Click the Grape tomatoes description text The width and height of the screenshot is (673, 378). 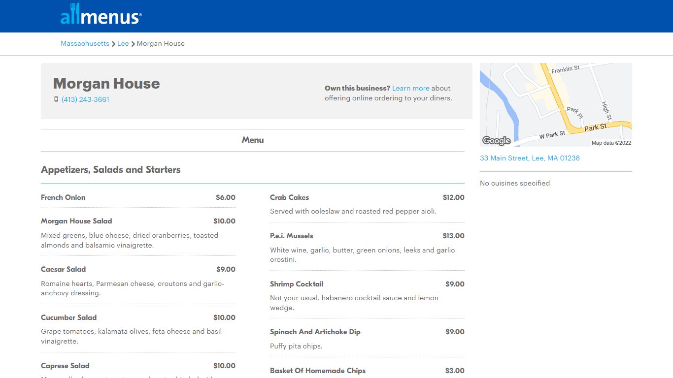click(132, 336)
